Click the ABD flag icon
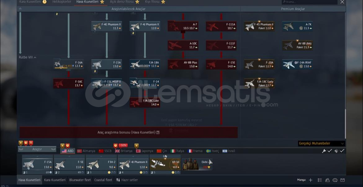 64,151
